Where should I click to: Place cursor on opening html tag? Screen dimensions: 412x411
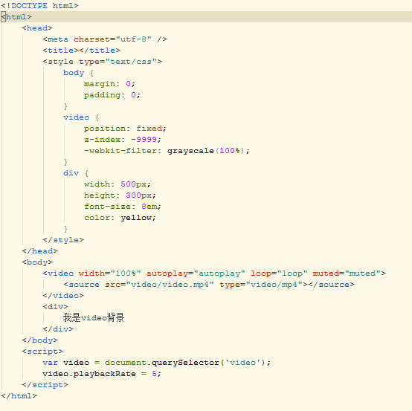16,17
